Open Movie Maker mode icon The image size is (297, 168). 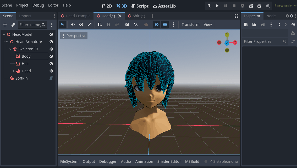coord(268,6)
